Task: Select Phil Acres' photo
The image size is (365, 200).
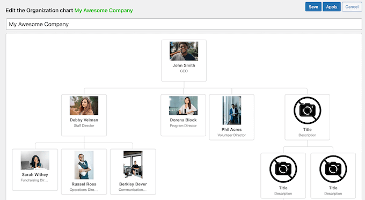Action: point(232,110)
